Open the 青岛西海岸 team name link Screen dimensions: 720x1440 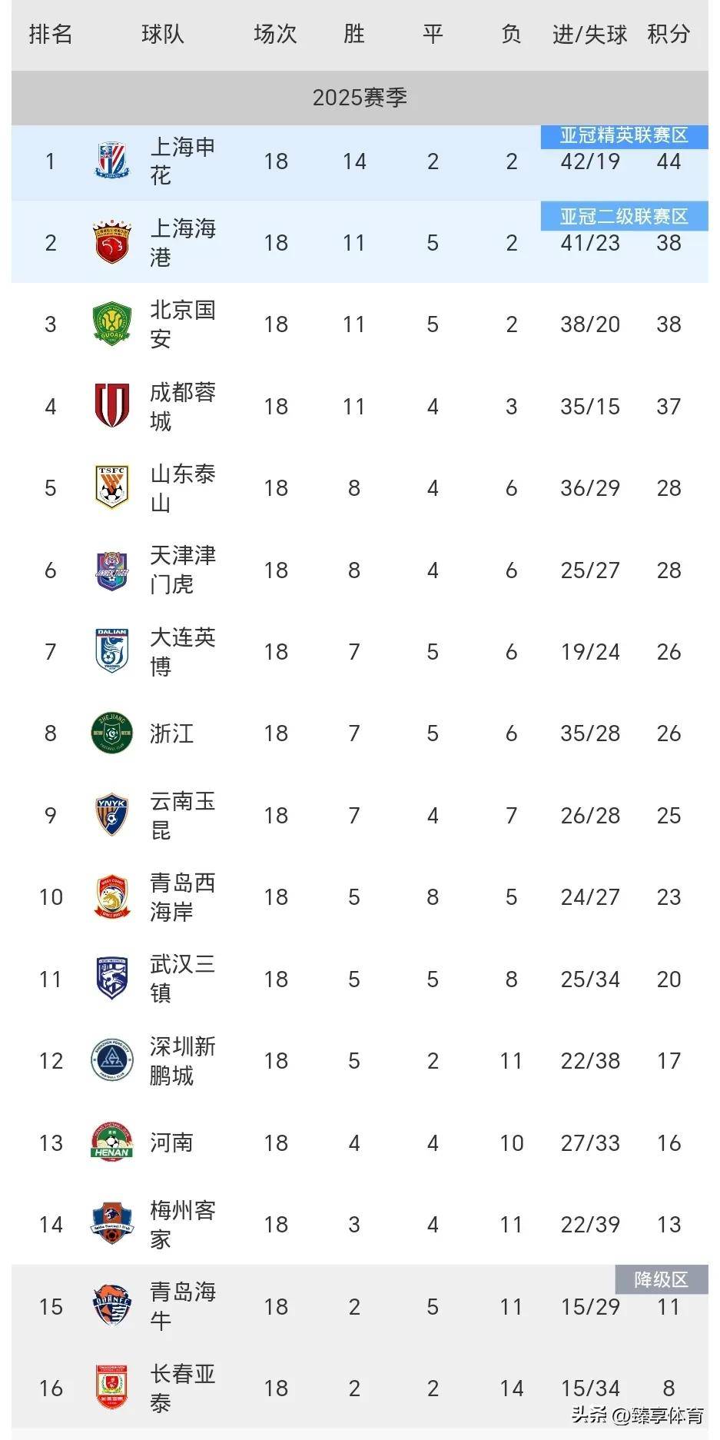(182, 897)
